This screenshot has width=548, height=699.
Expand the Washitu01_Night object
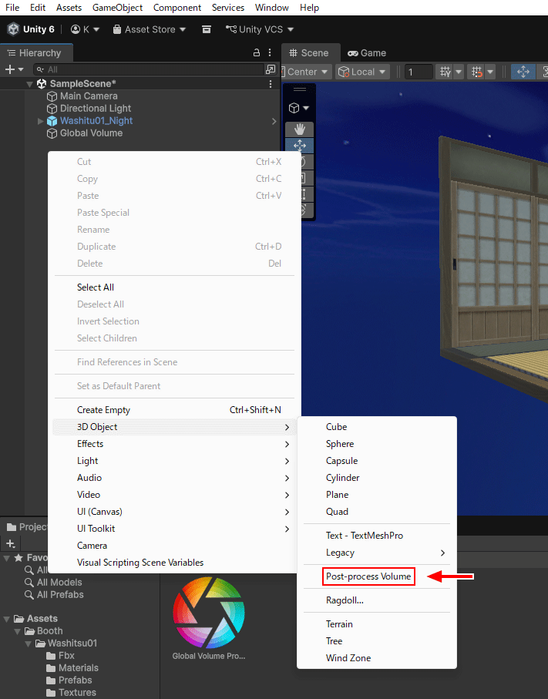pos(41,121)
